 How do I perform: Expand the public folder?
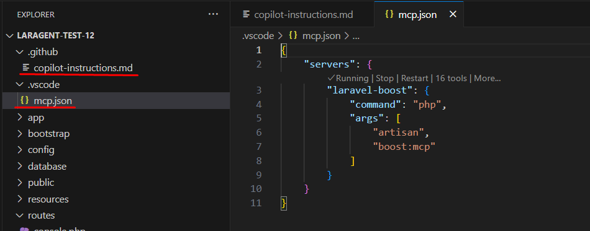click(x=20, y=183)
